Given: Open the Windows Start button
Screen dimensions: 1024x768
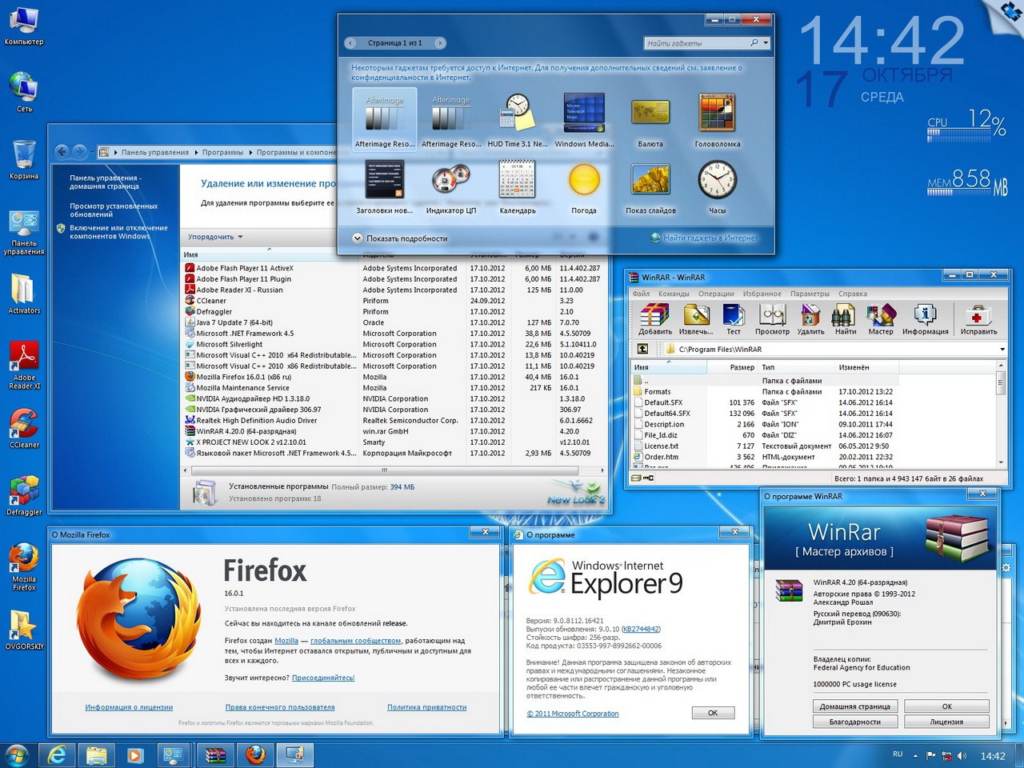Looking at the screenshot, I should click(16, 754).
